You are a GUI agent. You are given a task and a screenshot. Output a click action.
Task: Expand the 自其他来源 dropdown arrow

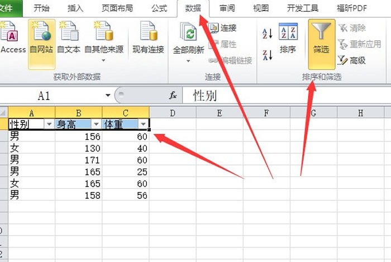point(103,60)
